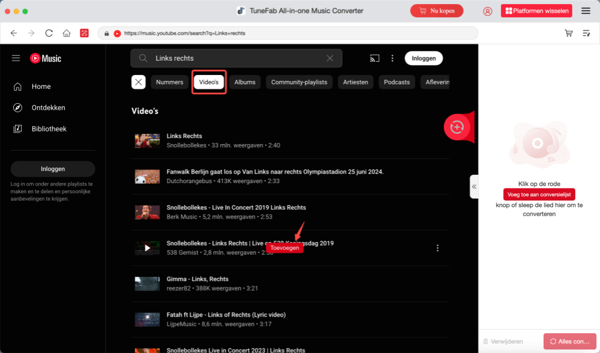600x353 pixels.
Task: Click the browser back arrow
Action: 13,33
